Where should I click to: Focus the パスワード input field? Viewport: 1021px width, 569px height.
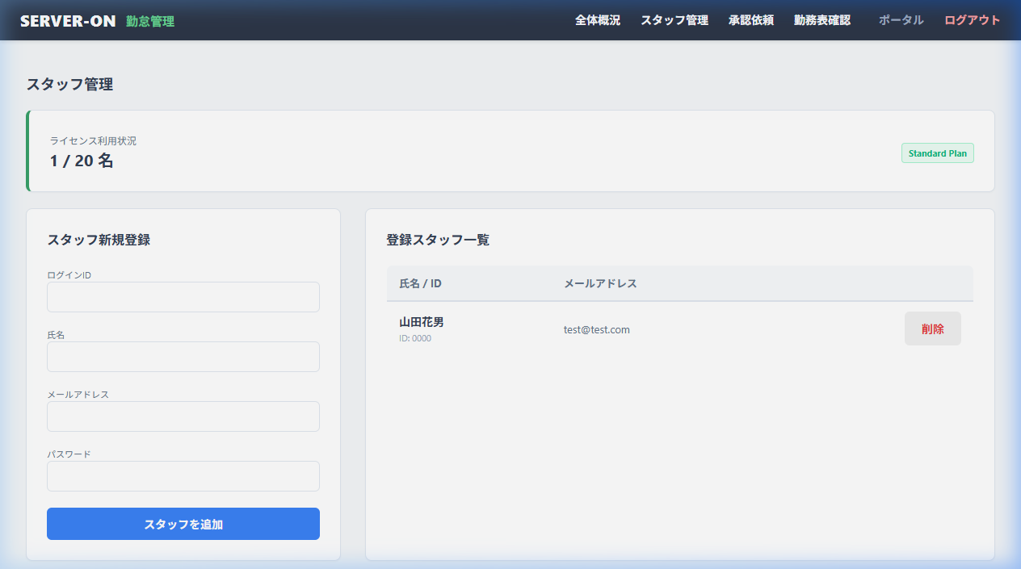point(183,476)
